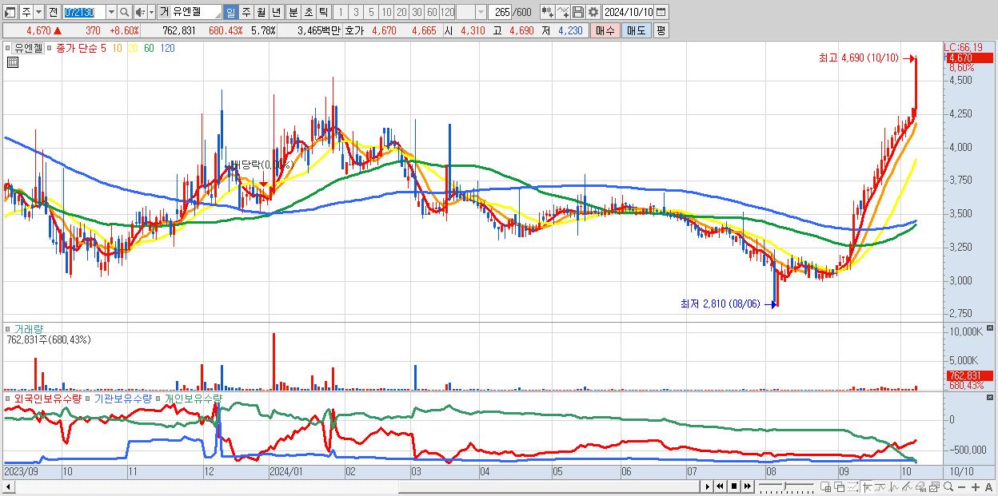998x496 pixels.
Task: Click the zoom magnifier icon at bottom-right
Action: 948,486
